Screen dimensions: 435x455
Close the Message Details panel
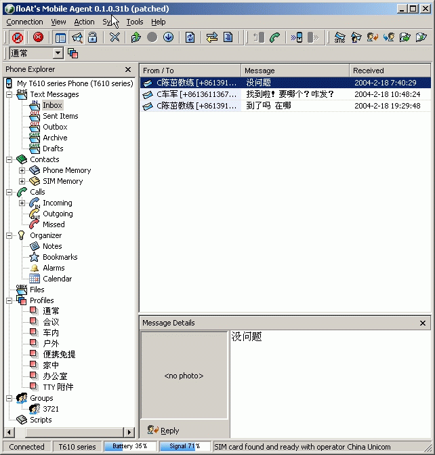click(x=423, y=323)
